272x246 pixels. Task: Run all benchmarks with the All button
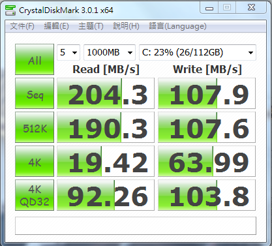(x=35, y=59)
